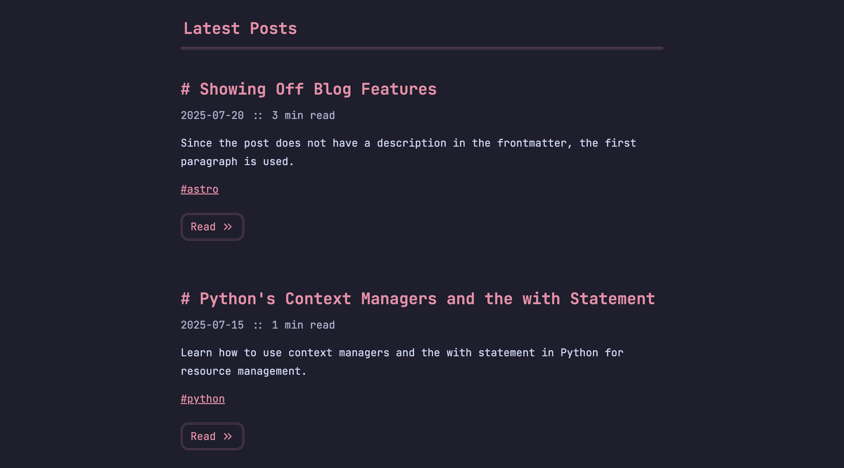The width and height of the screenshot is (844, 468).
Task: Click the divider line under Latest Posts
Action: (x=422, y=48)
